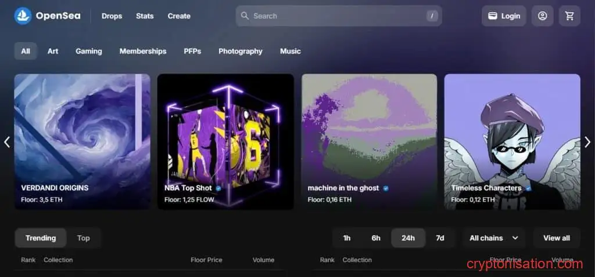Click the OpenSea ship logo icon
The height and width of the screenshot is (277, 595).
point(23,16)
